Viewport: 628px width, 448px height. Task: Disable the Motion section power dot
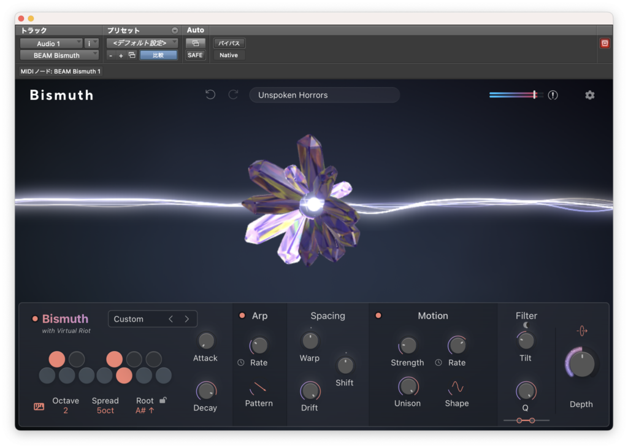click(x=378, y=315)
